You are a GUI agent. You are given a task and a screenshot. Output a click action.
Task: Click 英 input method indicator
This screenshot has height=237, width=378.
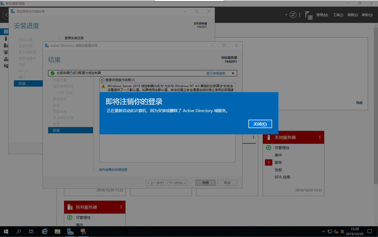(x=342, y=231)
